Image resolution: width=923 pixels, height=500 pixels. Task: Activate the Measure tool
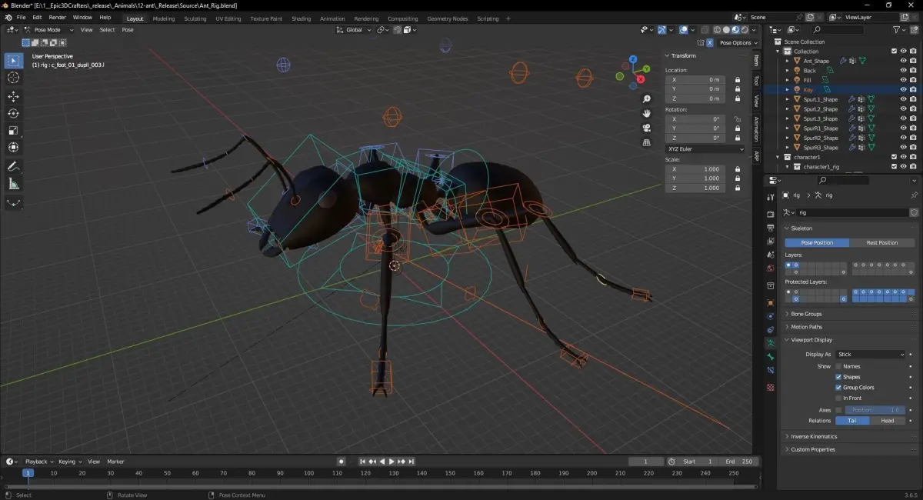[13, 184]
